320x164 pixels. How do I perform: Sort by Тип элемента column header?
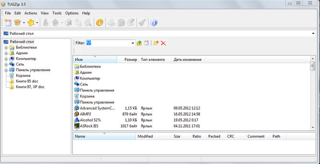(x=155, y=59)
